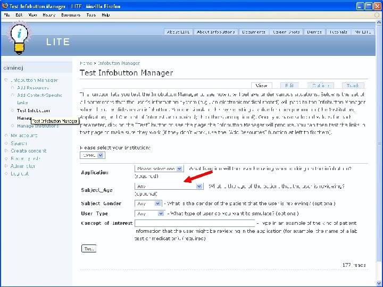This screenshot has width=383, height=287.
Task: Open the User_Type dropdown
Action: [x=149, y=214]
